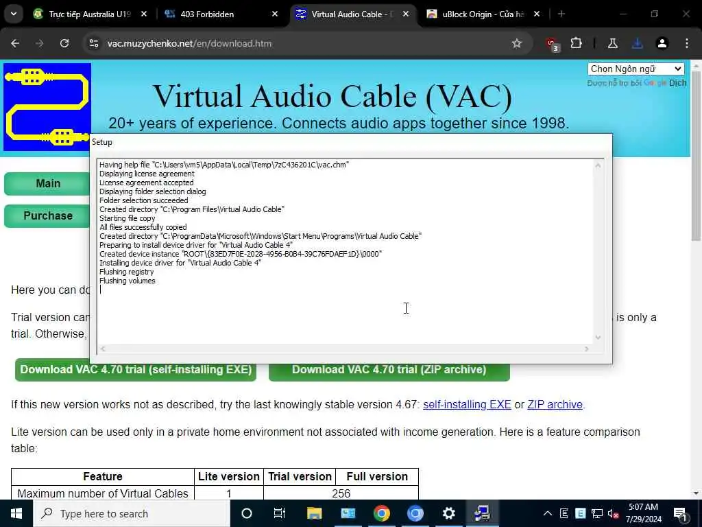View site information icon in address bar
Image resolution: width=702 pixels, height=527 pixels.
click(93, 43)
